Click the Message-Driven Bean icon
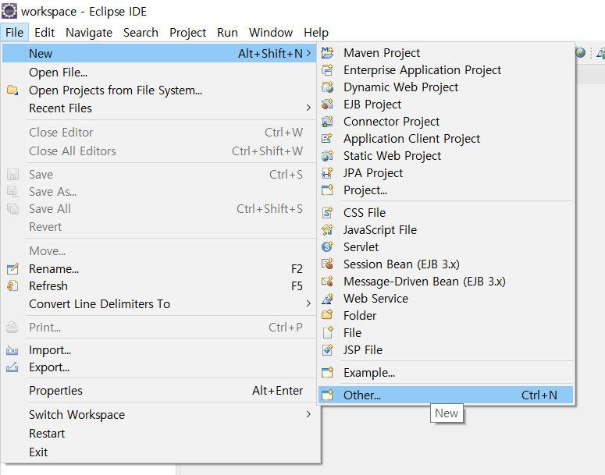 pyautogui.click(x=327, y=281)
